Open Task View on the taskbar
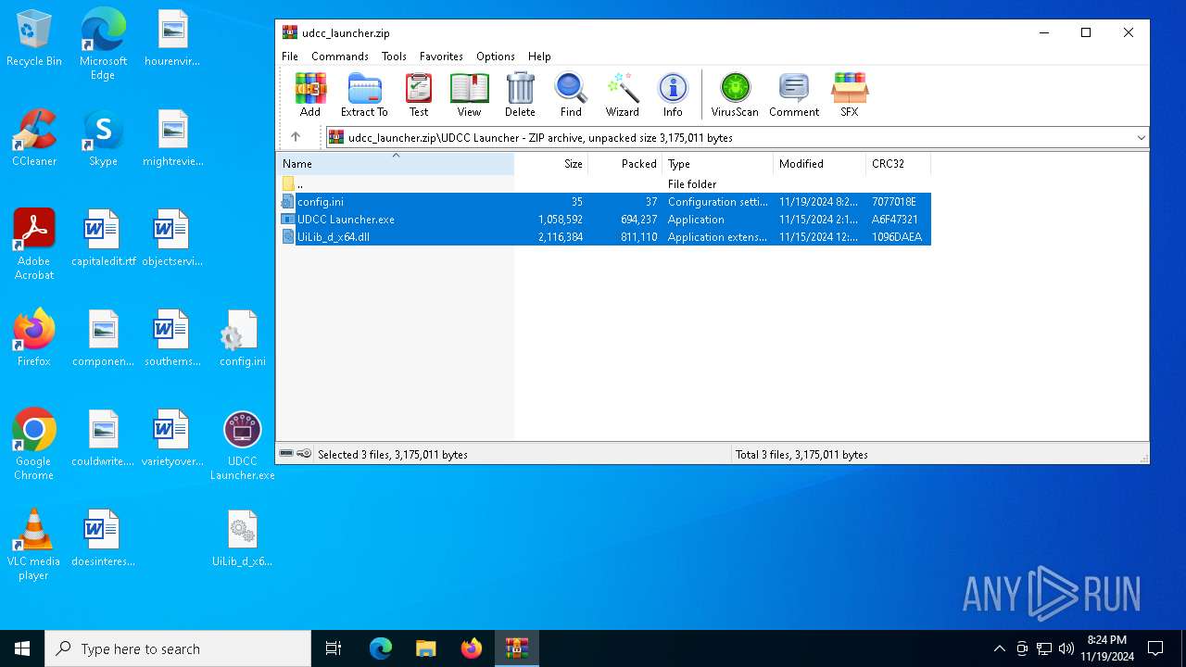Viewport: 1186px width, 667px height. click(x=334, y=648)
